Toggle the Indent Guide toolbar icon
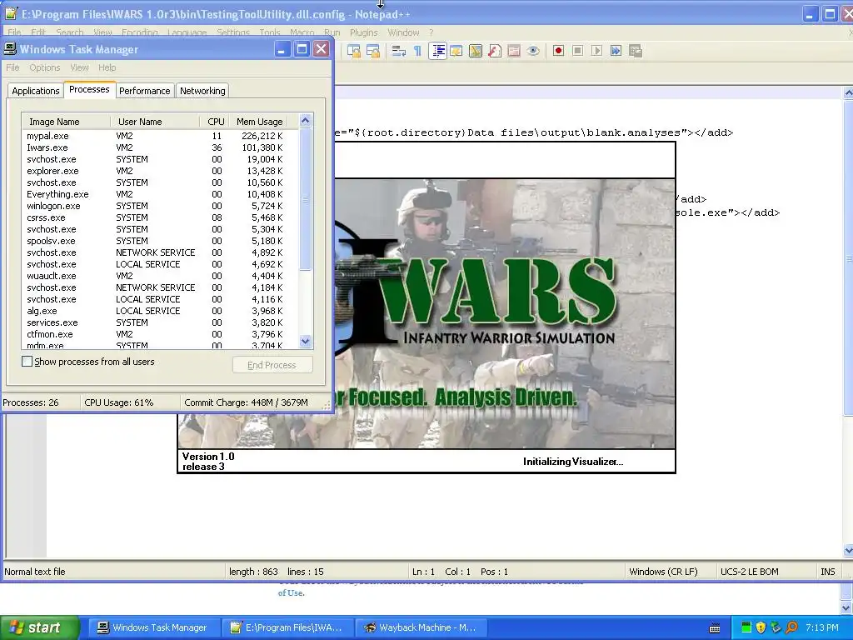 click(437, 51)
